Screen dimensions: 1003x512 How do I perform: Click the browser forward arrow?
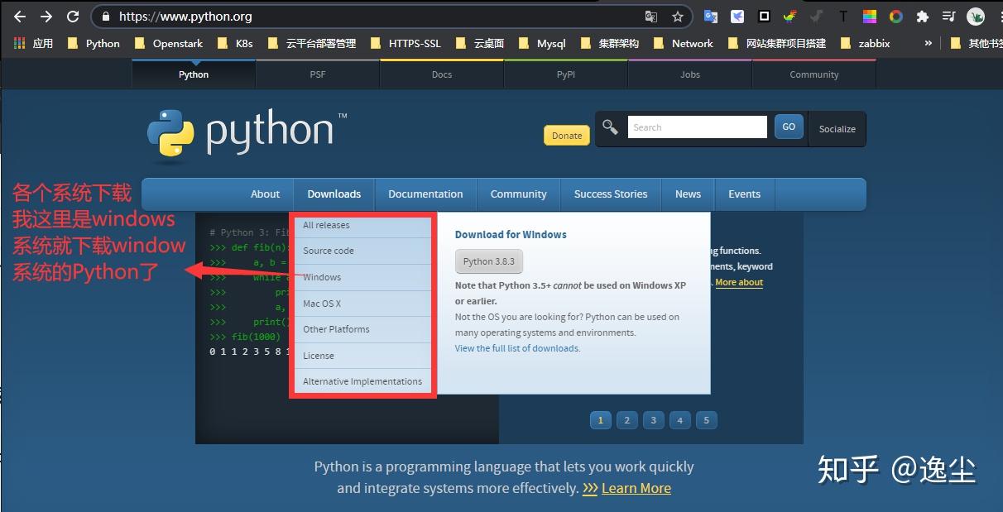[46, 17]
